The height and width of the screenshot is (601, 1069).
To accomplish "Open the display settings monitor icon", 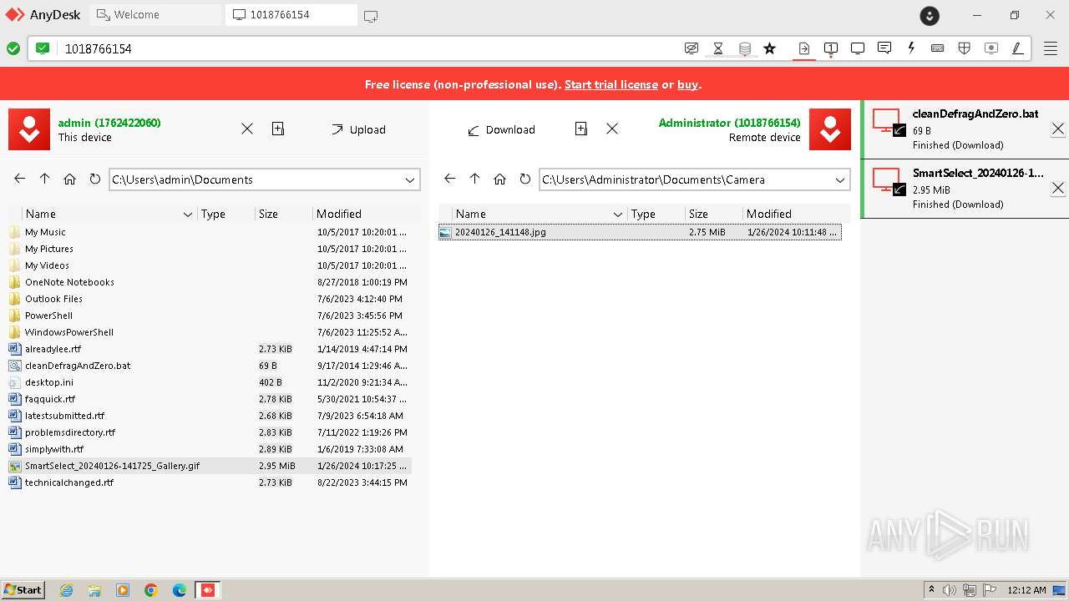I will [x=858, y=48].
